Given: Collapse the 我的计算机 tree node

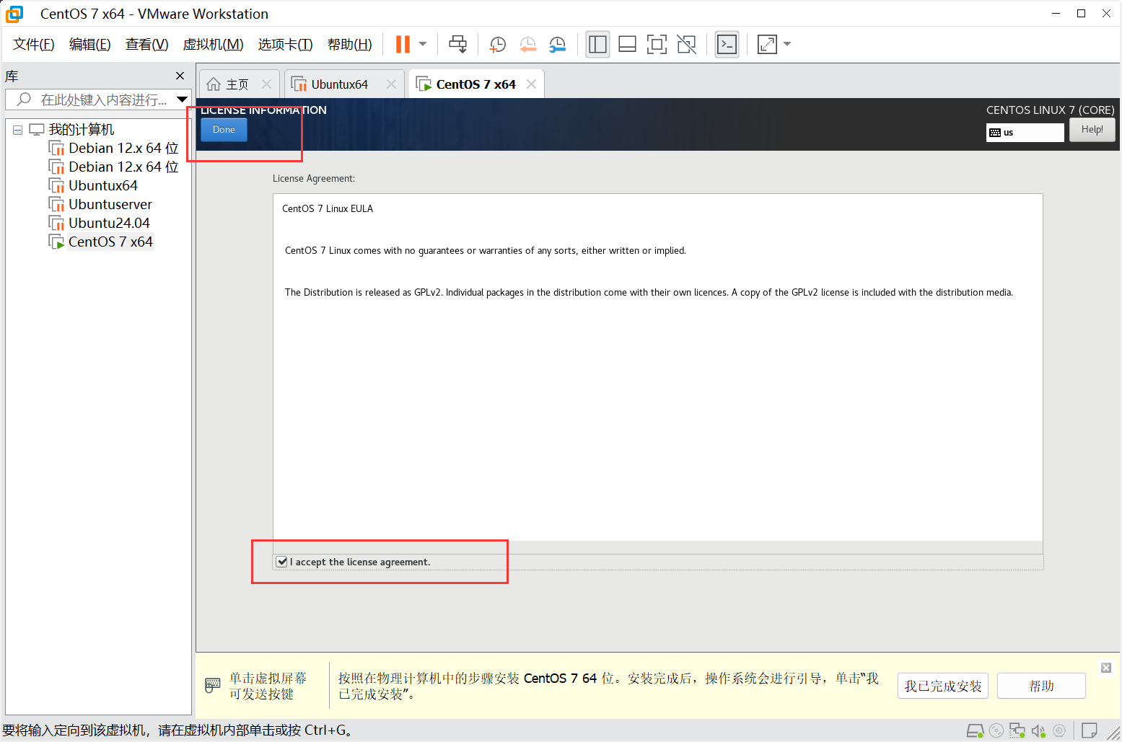Looking at the screenshot, I should [x=17, y=130].
